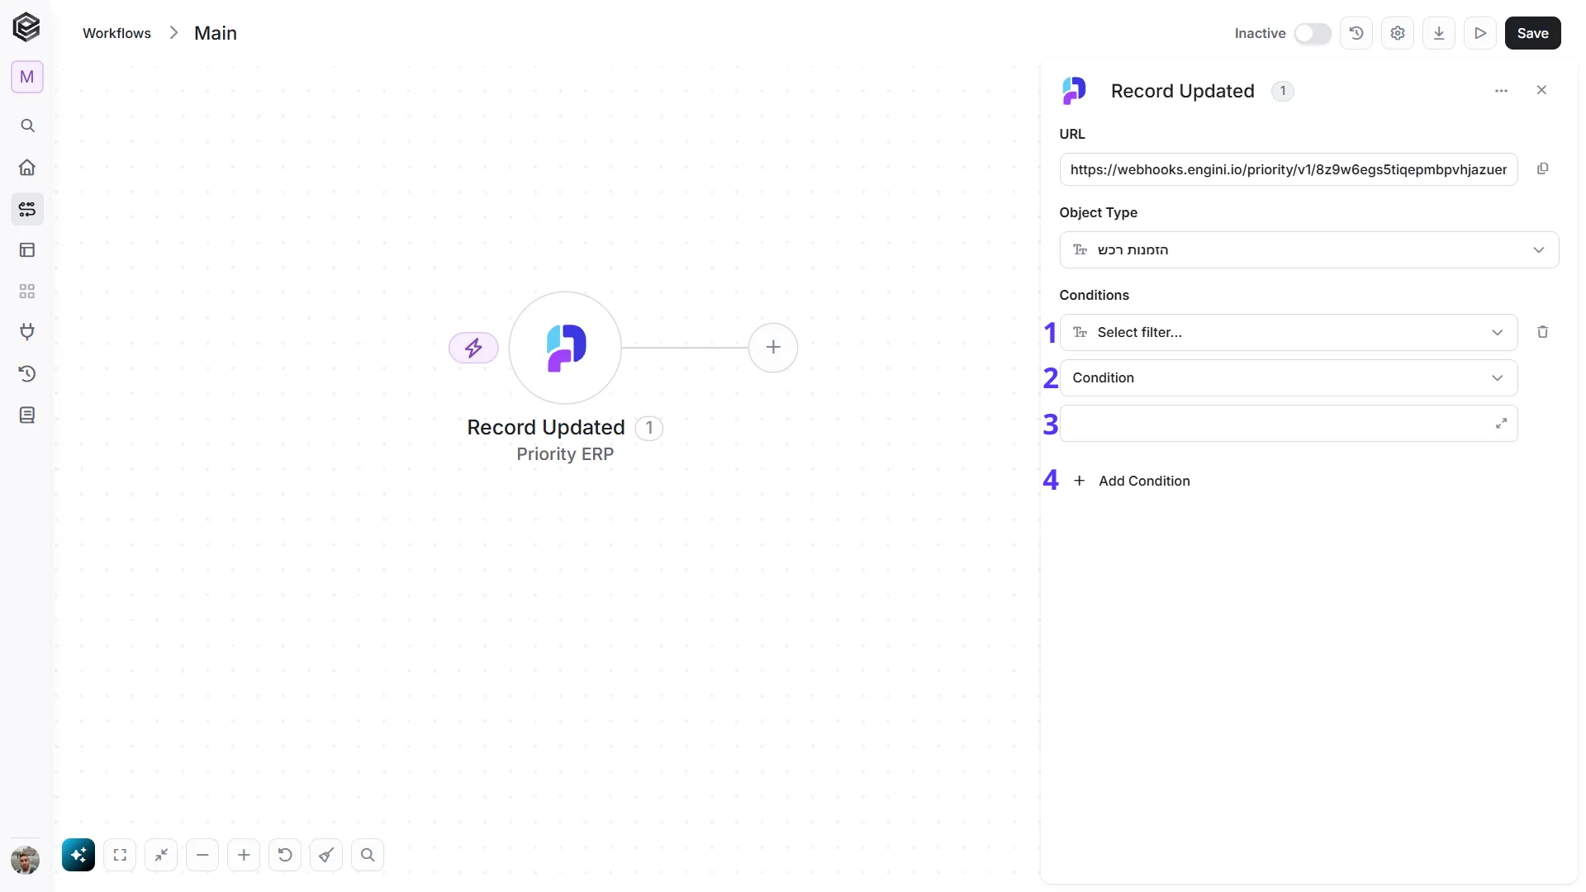The height and width of the screenshot is (892, 1586).
Task: Click the fit-to-screen canvas icon
Action: coord(120,855)
